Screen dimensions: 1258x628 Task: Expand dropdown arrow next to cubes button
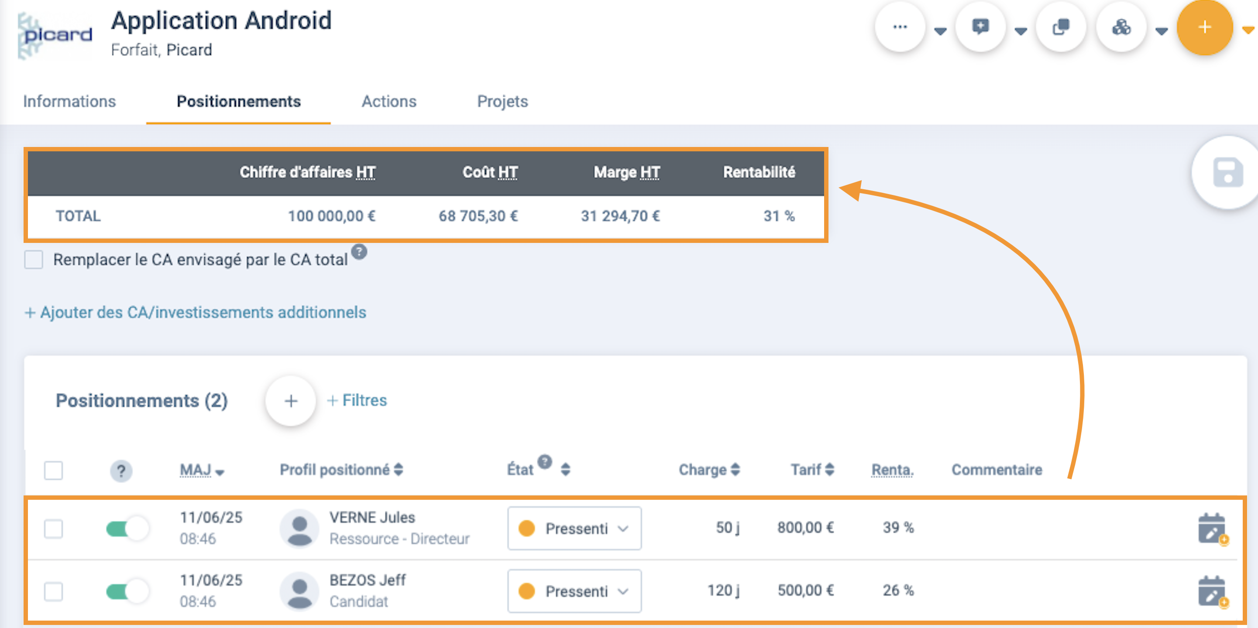click(x=1161, y=32)
